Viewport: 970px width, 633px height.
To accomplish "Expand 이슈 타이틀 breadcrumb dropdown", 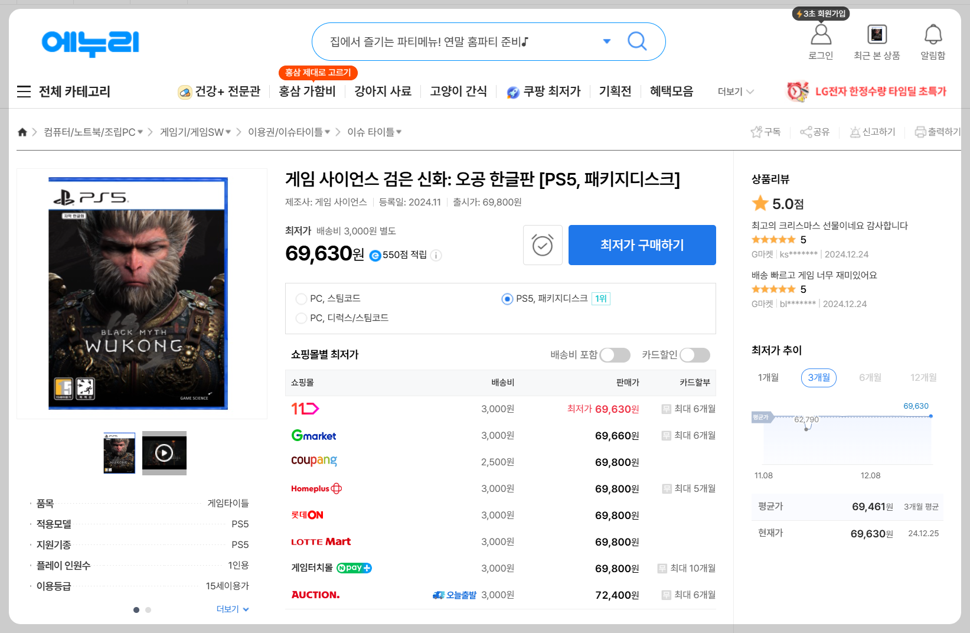I will (x=399, y=132).
